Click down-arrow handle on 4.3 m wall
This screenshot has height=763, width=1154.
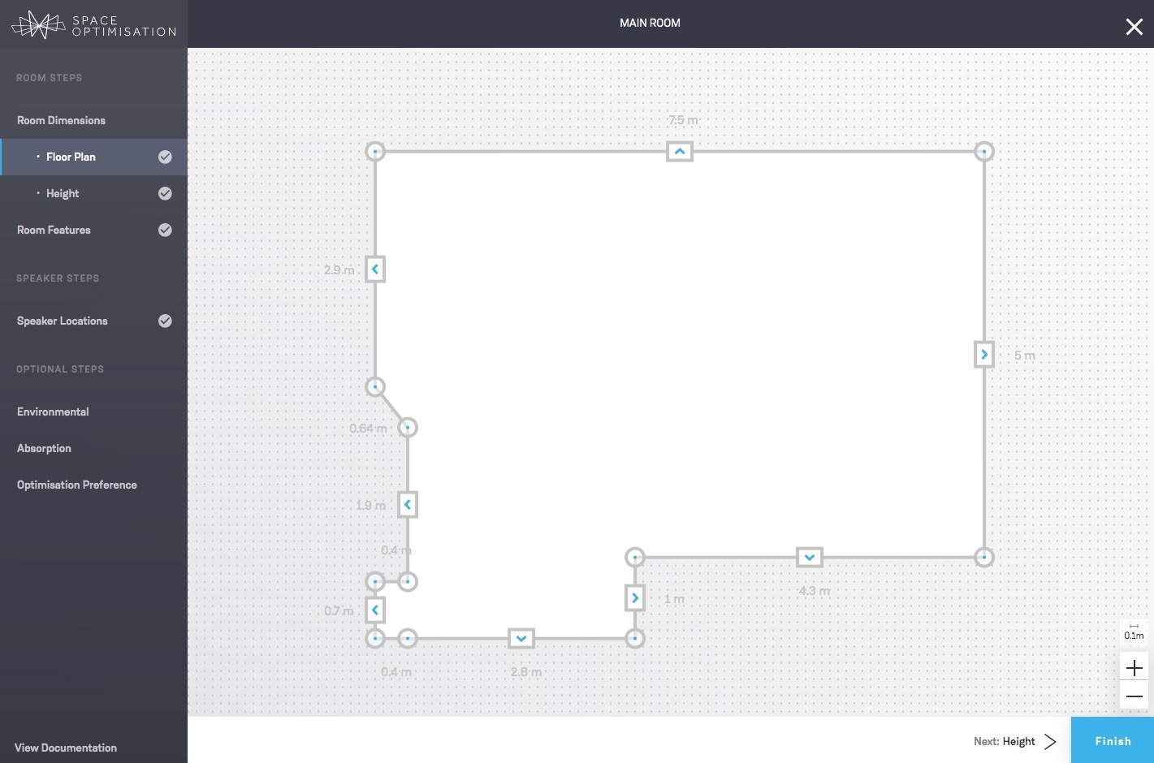tap(809, 557)
